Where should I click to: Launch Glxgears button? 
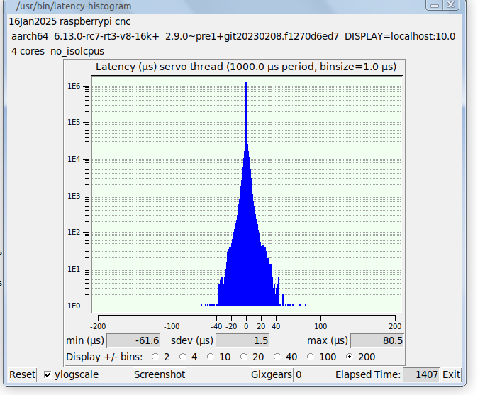(x=272, y=374)
